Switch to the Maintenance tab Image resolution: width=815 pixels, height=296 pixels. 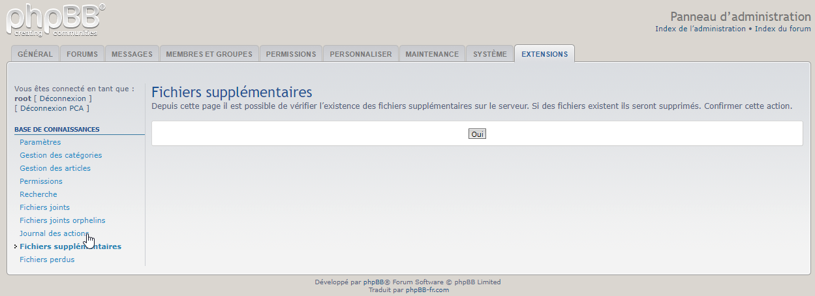click(432, 54)
